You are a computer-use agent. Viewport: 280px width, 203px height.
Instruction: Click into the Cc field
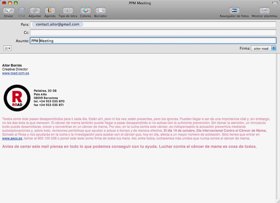point(153,33)
